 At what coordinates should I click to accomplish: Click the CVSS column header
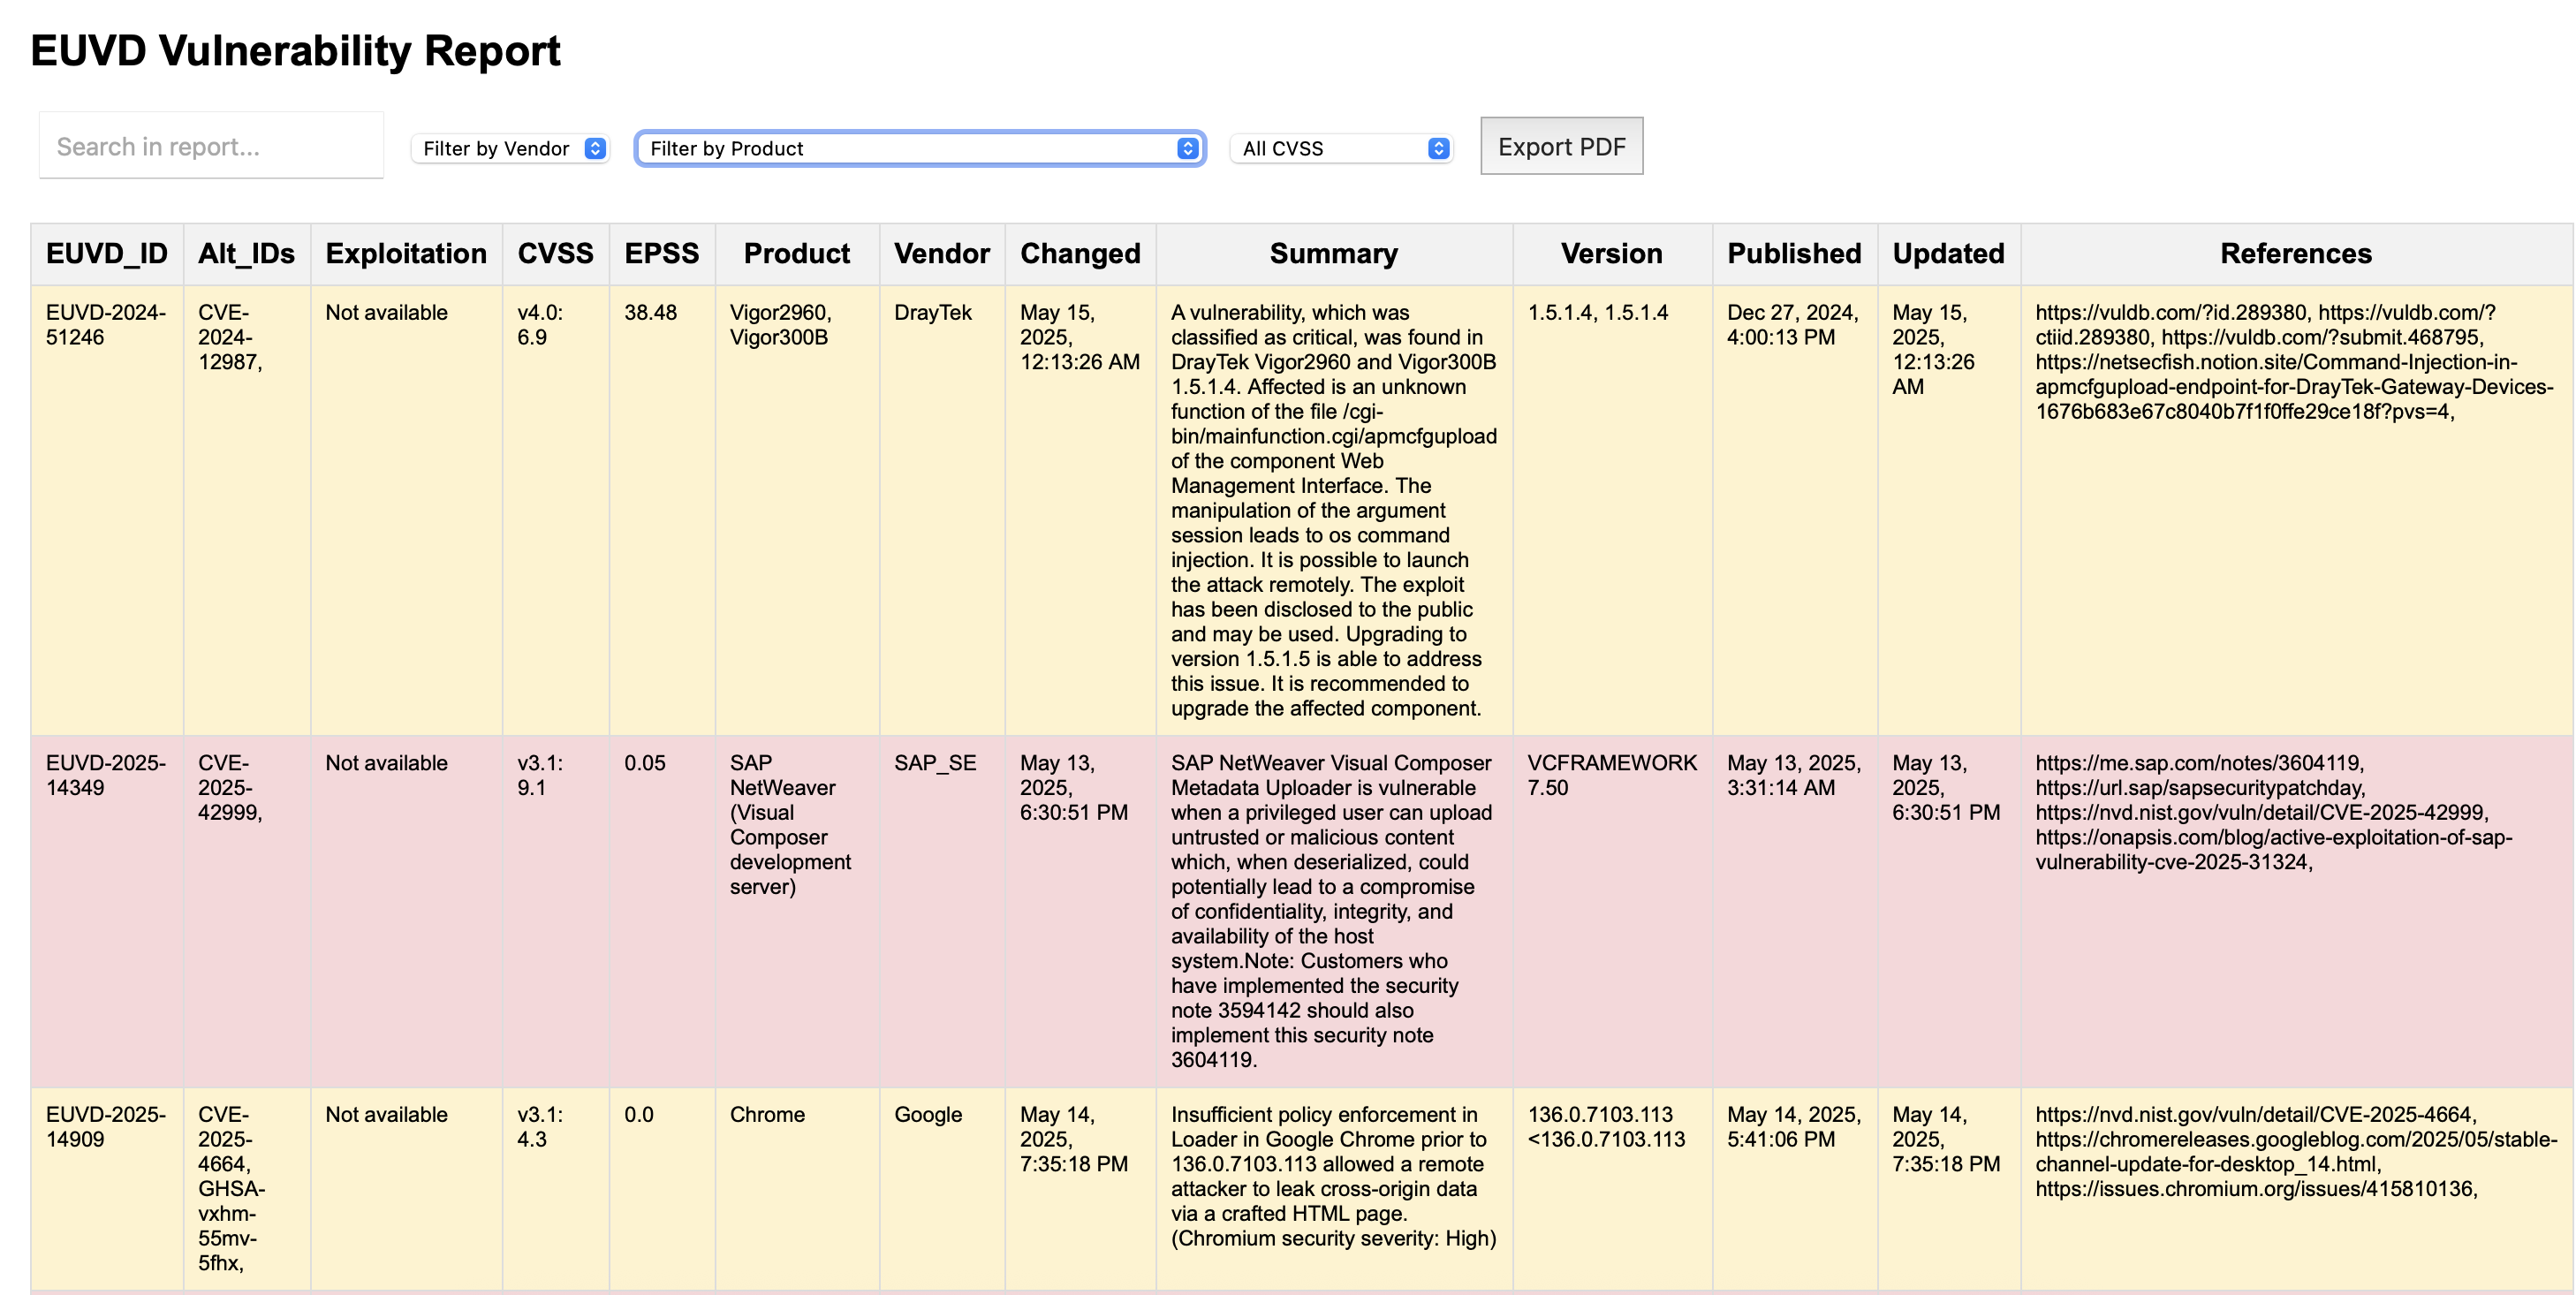555,254
